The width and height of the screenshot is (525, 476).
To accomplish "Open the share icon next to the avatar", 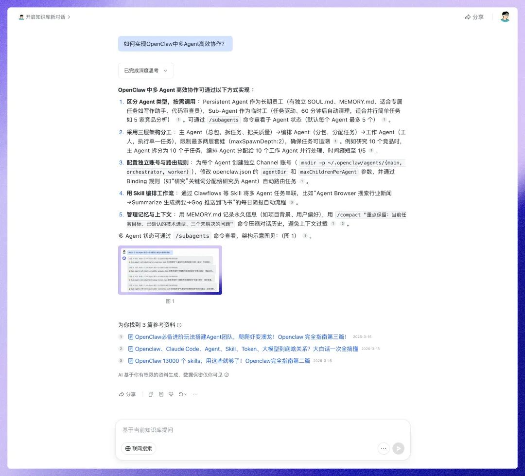I will 474,17.
